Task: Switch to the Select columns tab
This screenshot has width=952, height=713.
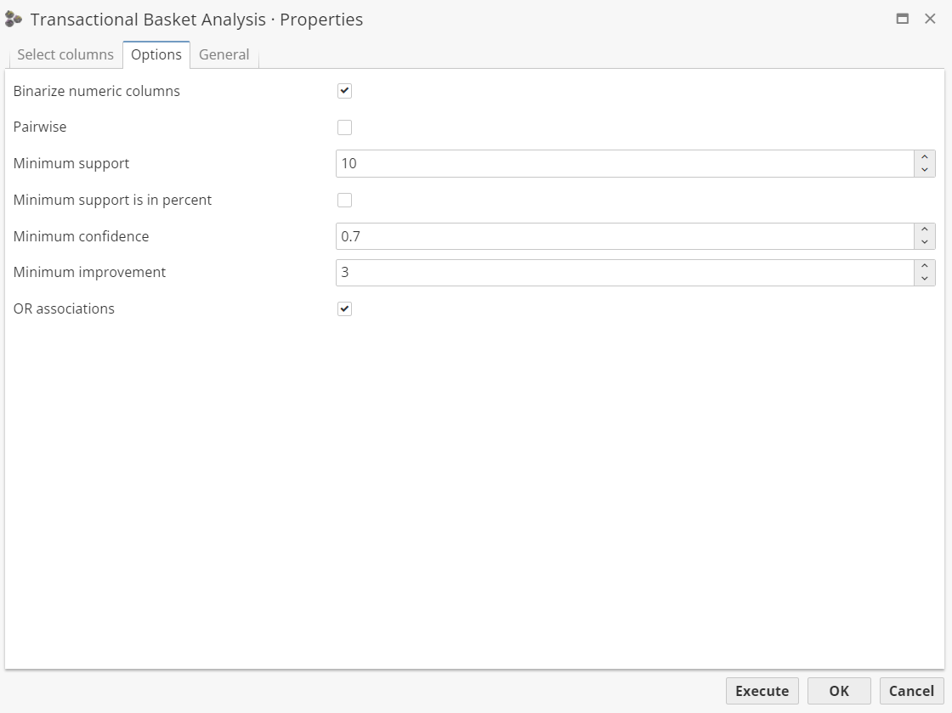Action: click(x=65, y=54)
